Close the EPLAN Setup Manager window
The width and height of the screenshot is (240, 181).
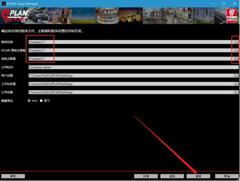[x=234, y=3]
